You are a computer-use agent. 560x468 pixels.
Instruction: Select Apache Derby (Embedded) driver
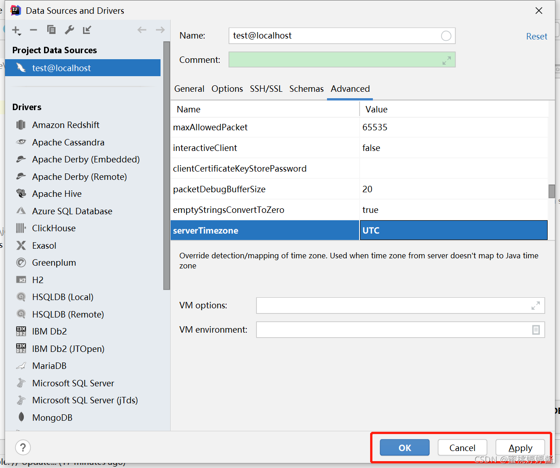click(x=86, y=159)
